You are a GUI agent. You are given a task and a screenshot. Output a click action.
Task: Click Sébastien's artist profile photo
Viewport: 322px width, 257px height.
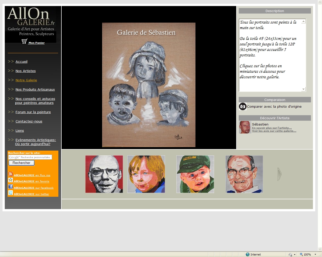tap(245, 127)
